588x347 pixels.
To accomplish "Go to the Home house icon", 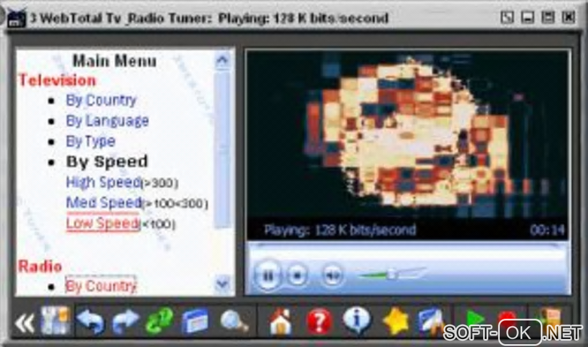I will pos(281,322).
